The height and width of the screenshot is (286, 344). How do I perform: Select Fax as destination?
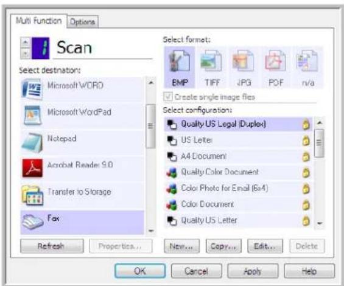tap(82, 222)
